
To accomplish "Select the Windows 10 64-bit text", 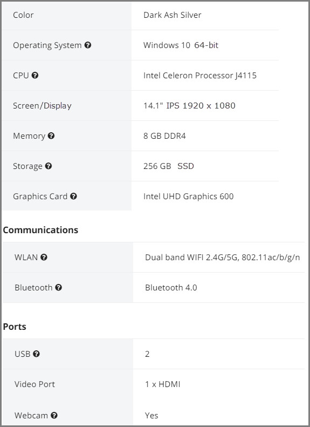I will click(x=181, y=45).
